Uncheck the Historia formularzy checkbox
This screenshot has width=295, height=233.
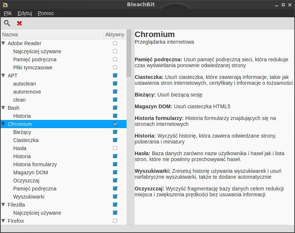coord(115,164)
